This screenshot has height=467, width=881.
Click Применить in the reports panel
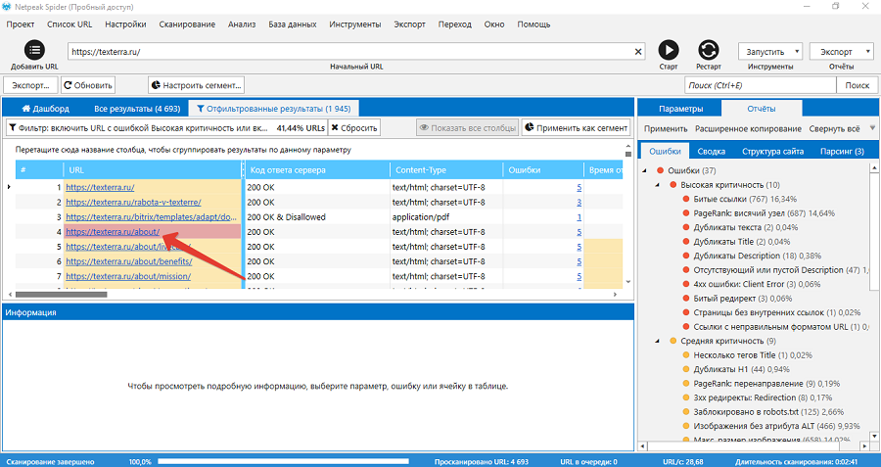tap(666, 128)
